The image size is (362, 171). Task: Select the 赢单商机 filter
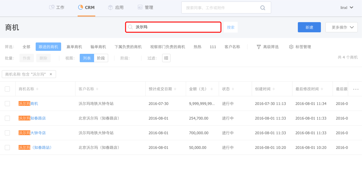[x=74, y=47]
